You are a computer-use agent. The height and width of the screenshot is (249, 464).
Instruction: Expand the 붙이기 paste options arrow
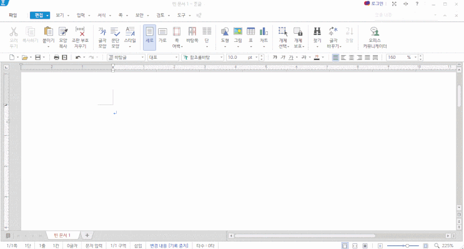pyautogui.click(x=48, y=46)
